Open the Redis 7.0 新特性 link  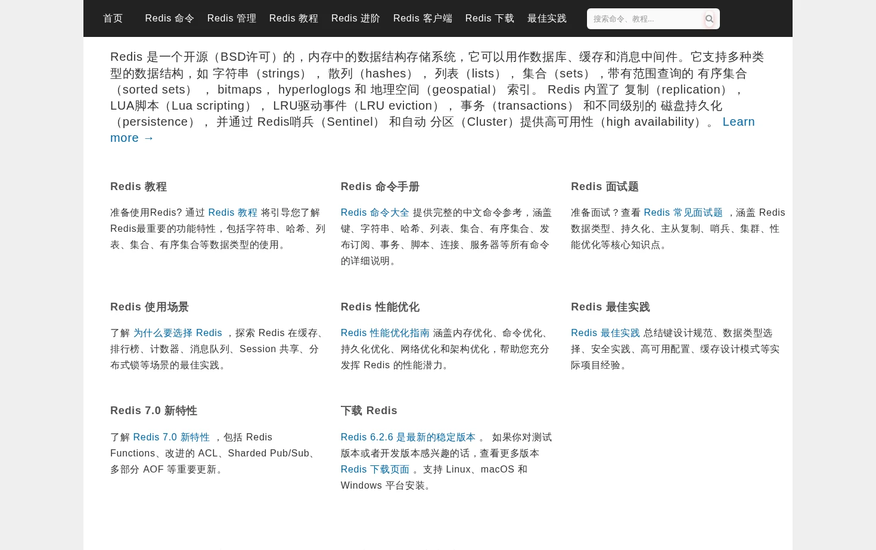coord(172,437)
